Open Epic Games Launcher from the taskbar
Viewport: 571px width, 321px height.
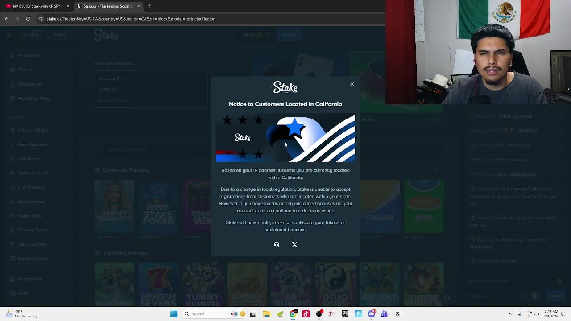tap(345, 314)
